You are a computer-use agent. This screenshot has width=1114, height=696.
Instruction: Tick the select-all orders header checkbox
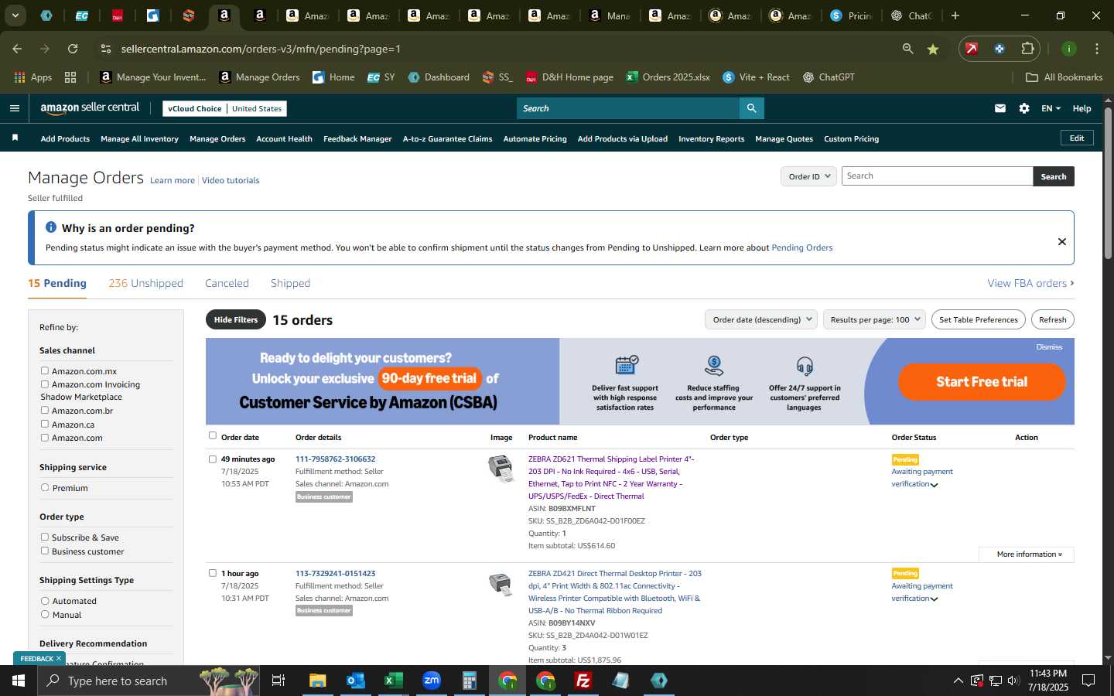coord(213,435)
